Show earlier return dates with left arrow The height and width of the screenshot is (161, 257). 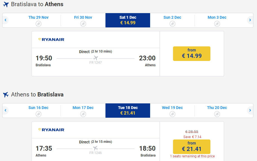(5, 110)
